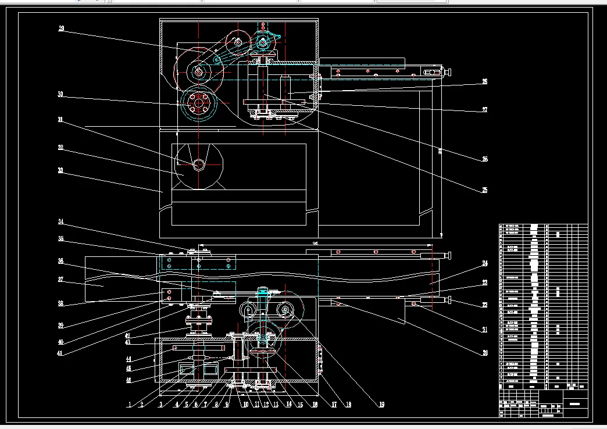Select part balloon number 30

click(x=60, y=94)
